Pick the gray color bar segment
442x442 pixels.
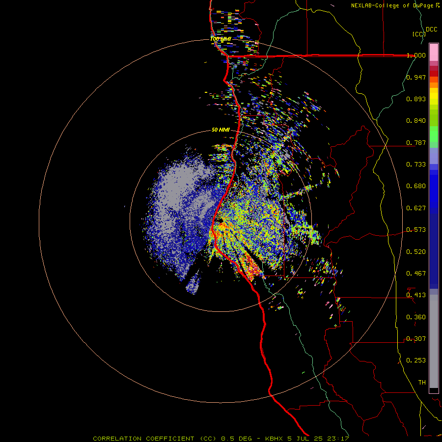click(434, 341)
